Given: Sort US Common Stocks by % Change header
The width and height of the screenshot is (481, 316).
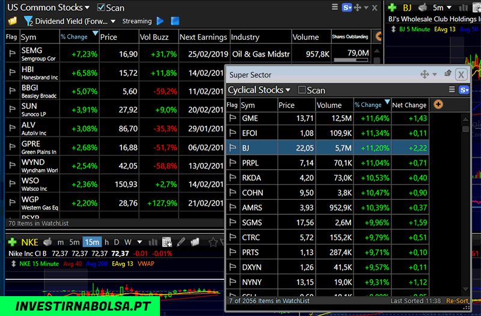Looking at the screenshot, I should [x=79, y=37].
